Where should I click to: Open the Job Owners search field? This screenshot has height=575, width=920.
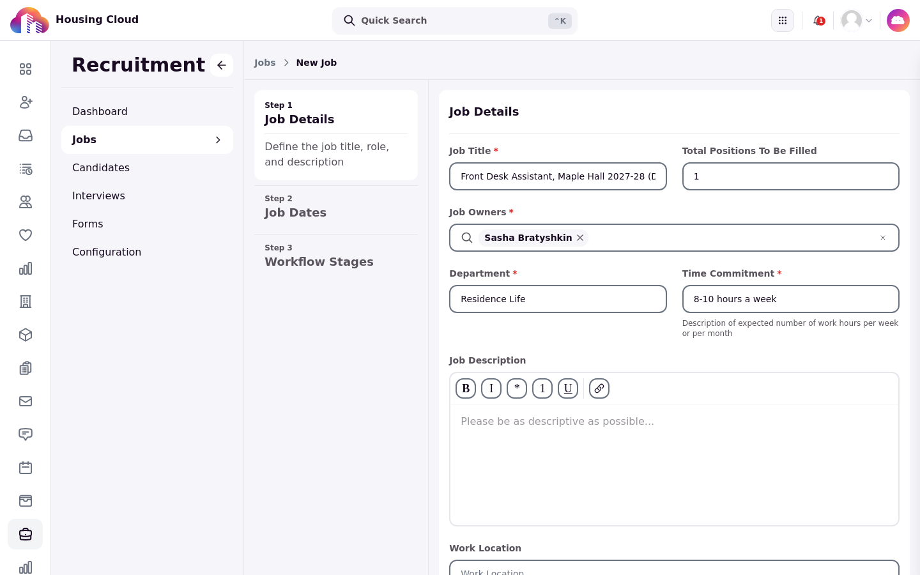674,238
